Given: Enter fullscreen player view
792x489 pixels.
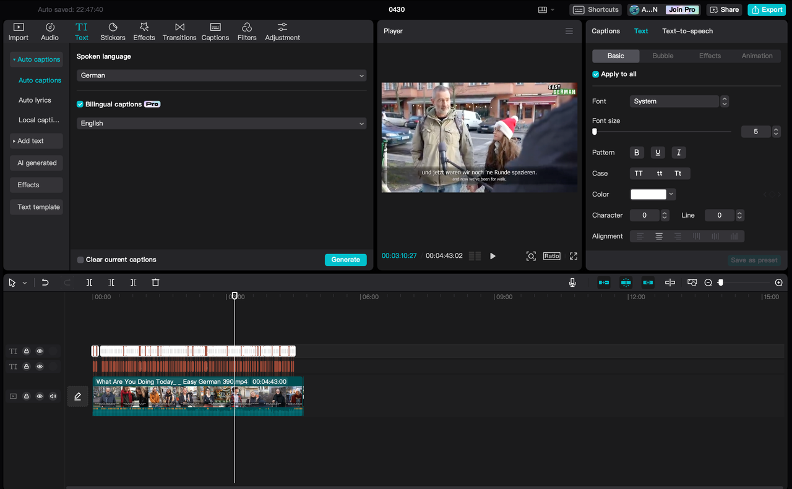Looking at the screenshot, I should coord(574,256).
